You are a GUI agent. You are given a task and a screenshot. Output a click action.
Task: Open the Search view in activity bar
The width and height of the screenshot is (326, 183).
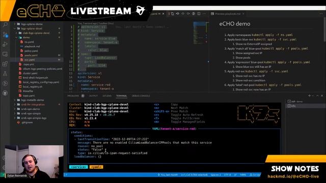tap(5, 25)
